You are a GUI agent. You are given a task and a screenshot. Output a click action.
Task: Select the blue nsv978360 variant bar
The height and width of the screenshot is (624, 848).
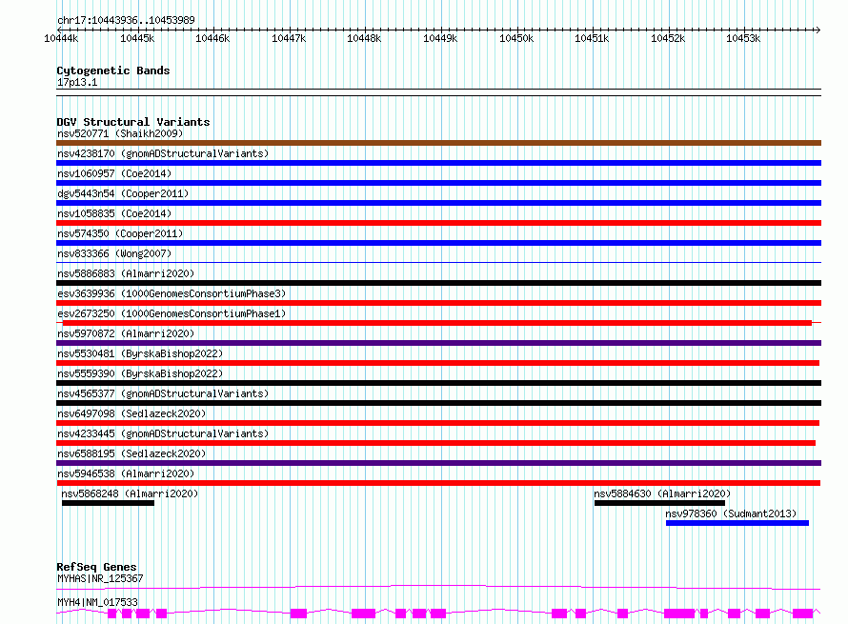tap(737, 523)
